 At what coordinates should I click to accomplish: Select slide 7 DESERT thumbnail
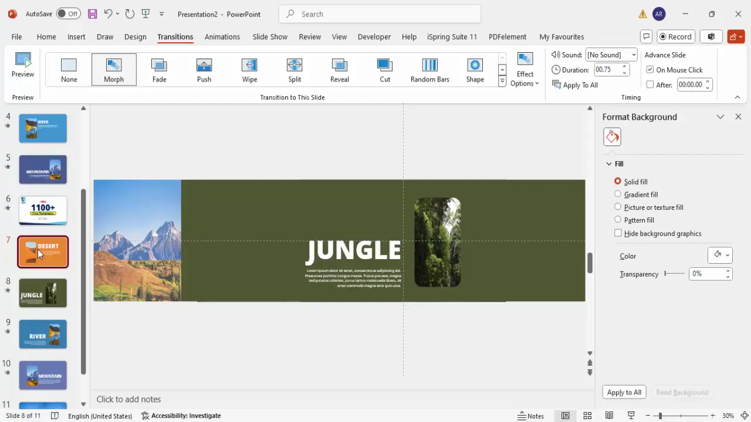tap(43, 251)
